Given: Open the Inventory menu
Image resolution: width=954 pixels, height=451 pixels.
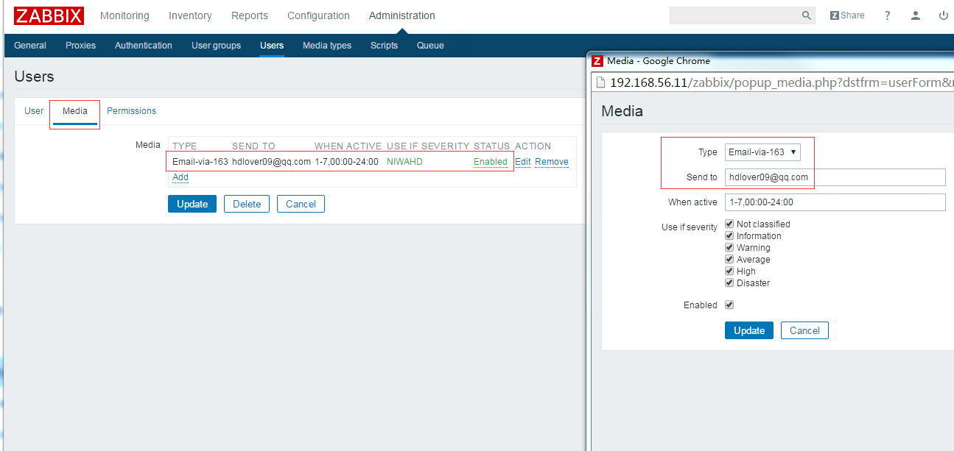Looking at the screenshot, I should tap(190, 15).
